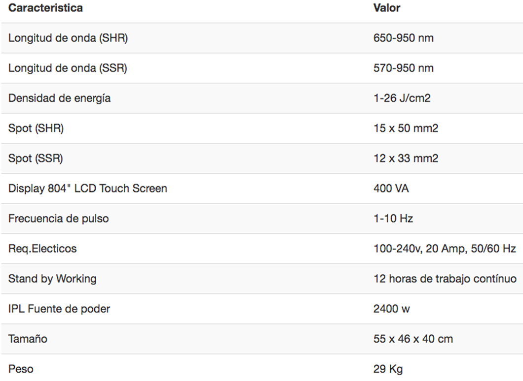
Task: Click the 55 x 46 x 40 cm value
Action: pos(413,339)
